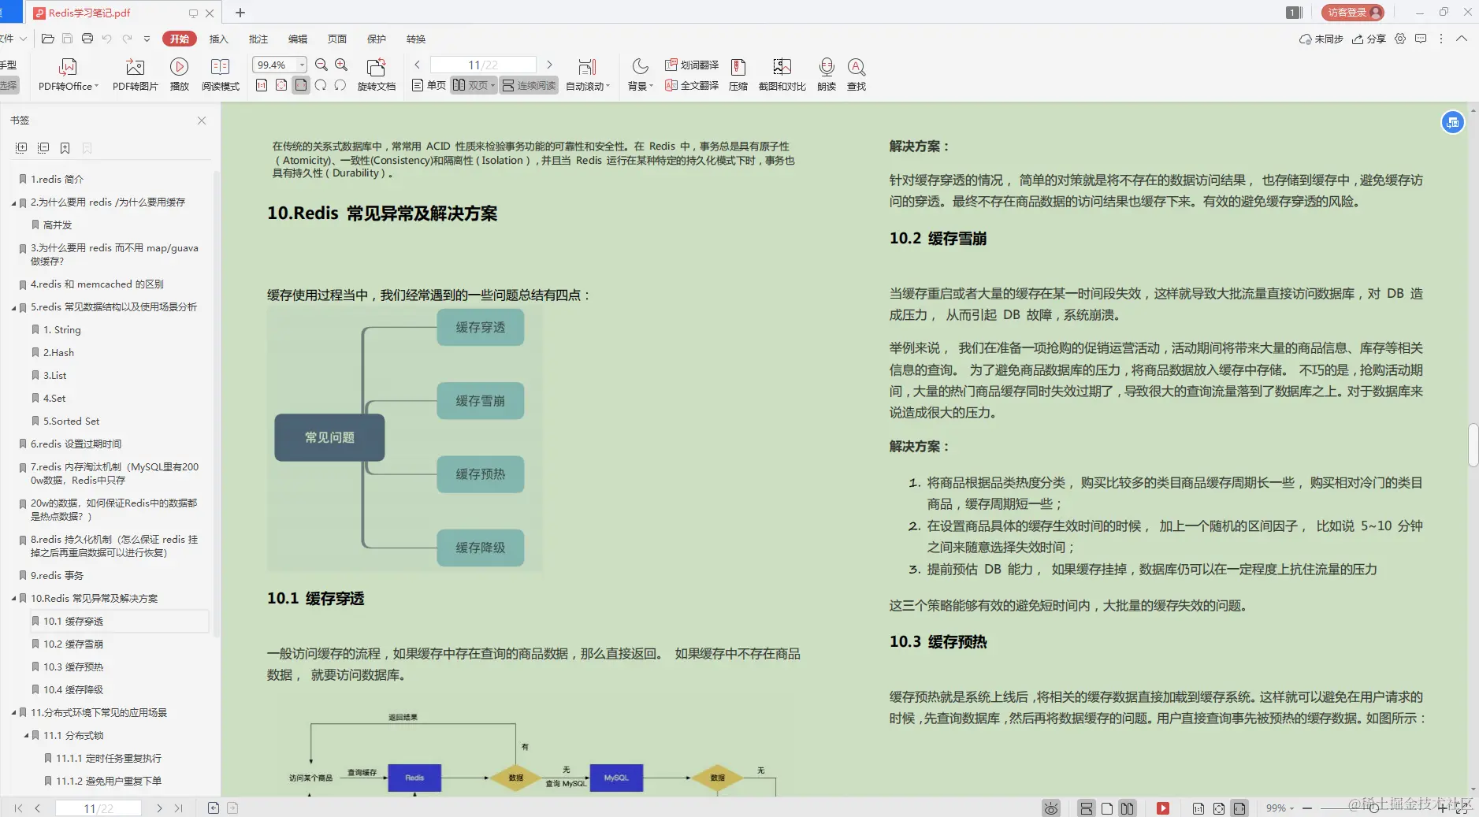Open the zoom percentage dropdown
Viewport: 1479px width, 817px height.
300,65
